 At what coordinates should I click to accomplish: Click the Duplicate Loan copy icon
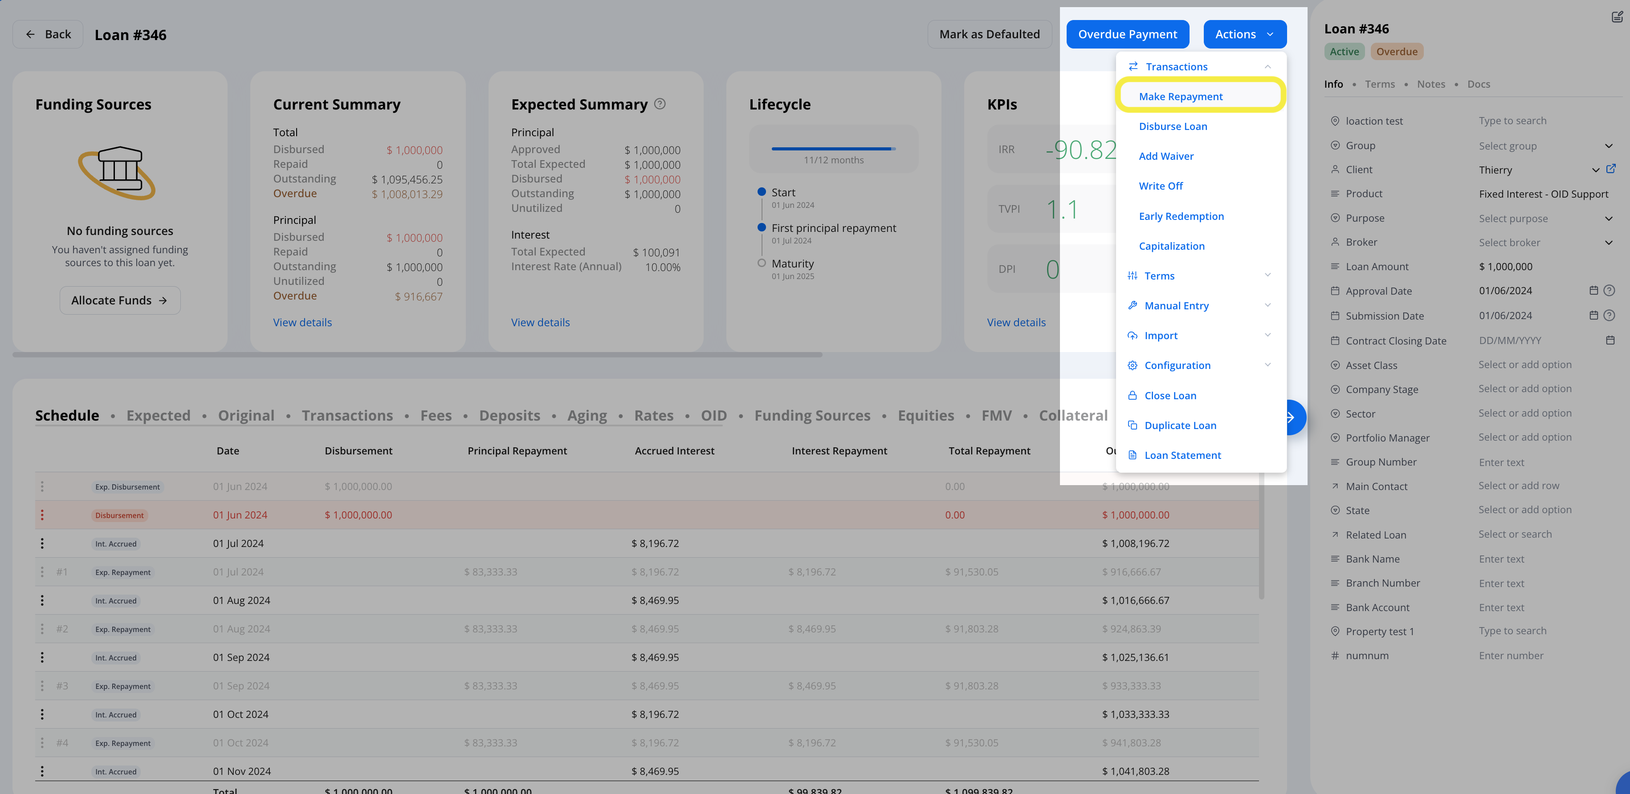[x=1132, y=425]
